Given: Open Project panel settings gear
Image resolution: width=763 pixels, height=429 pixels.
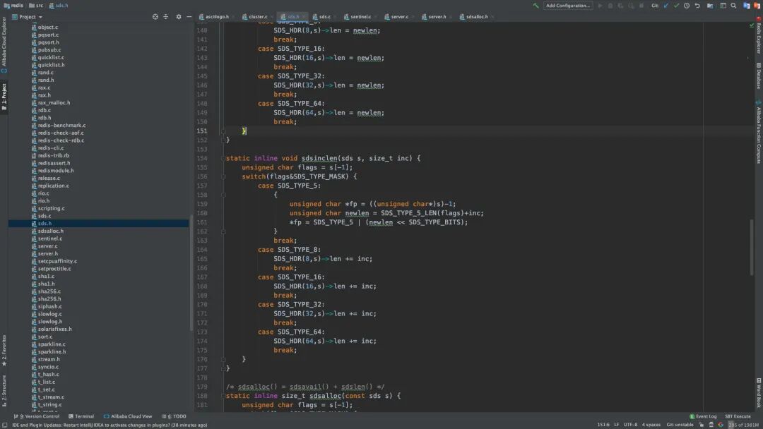Looking at the screenshot, I should pyautogui.click(x=178, y=17).
